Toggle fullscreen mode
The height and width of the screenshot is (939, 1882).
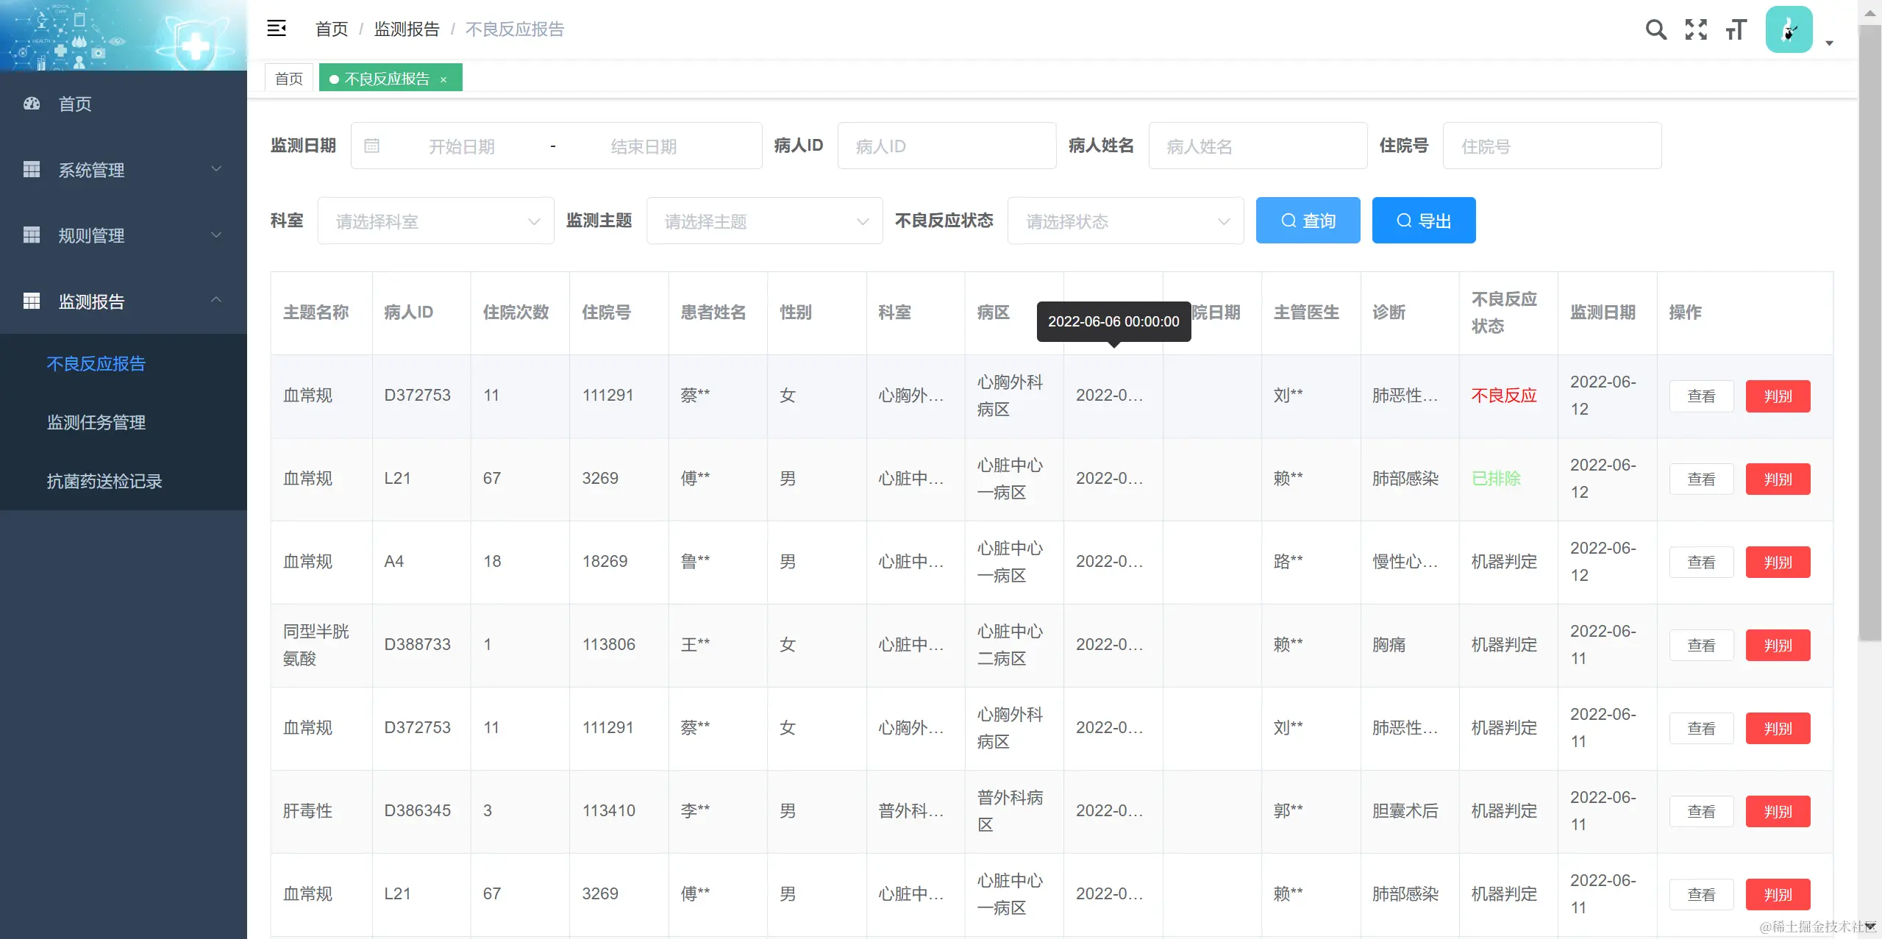tap(1695, 29)
